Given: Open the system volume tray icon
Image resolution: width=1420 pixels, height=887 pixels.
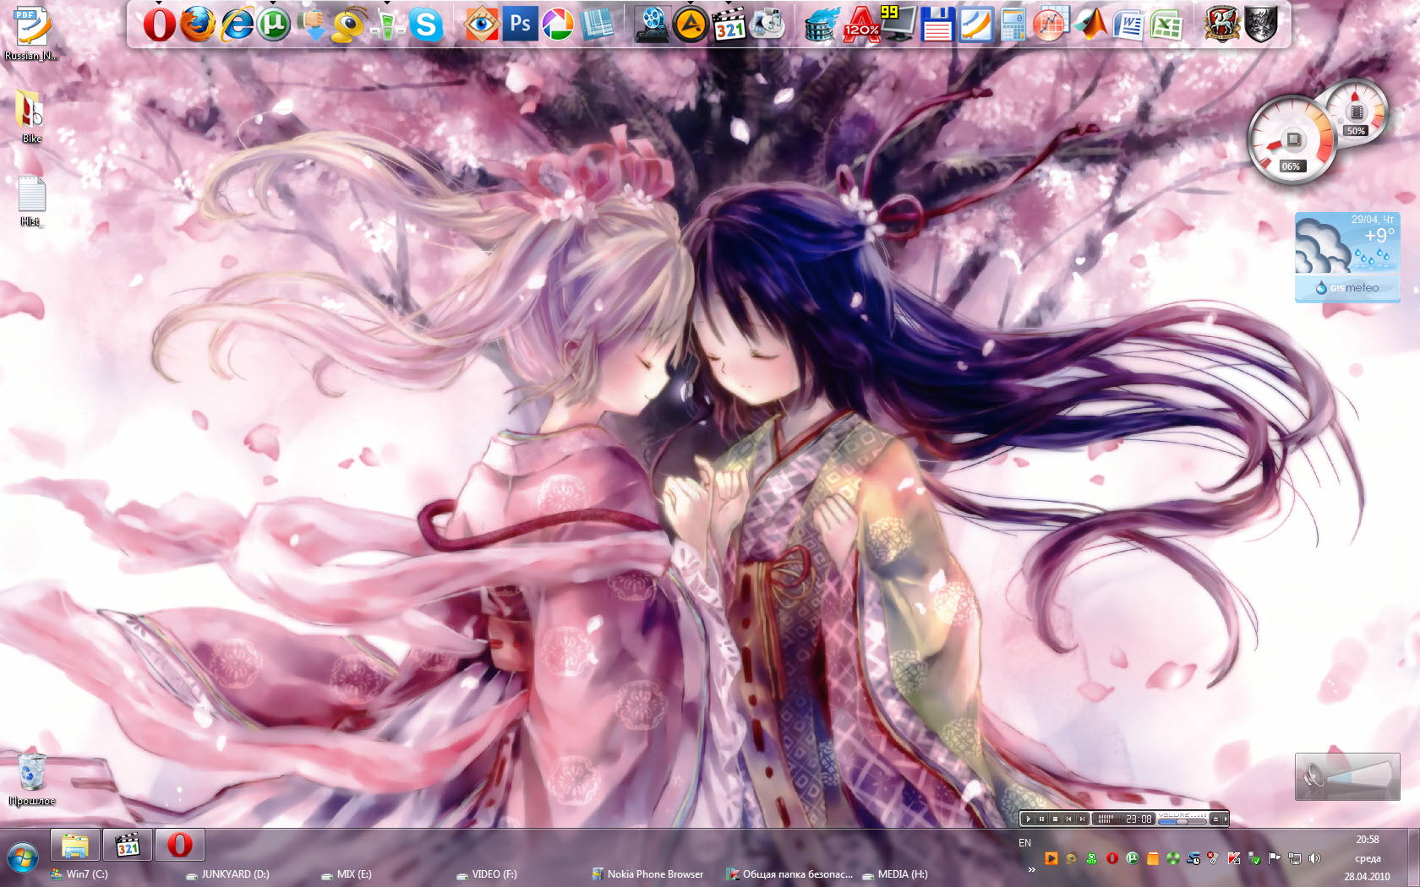Looking at the screenshot, I should [x=1314, y=858].
